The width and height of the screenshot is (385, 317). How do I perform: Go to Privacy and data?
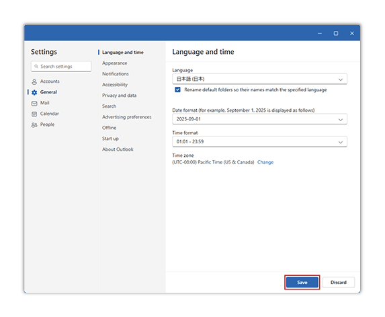point(120,96)
